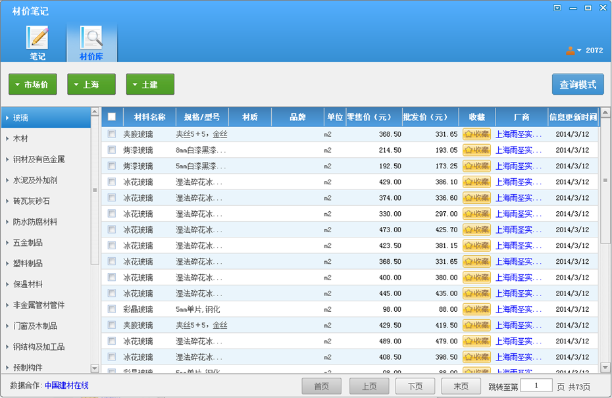Screen dimensions: 612x398
Task: Open the 笔记 notes icon
Action: (38, 37)
